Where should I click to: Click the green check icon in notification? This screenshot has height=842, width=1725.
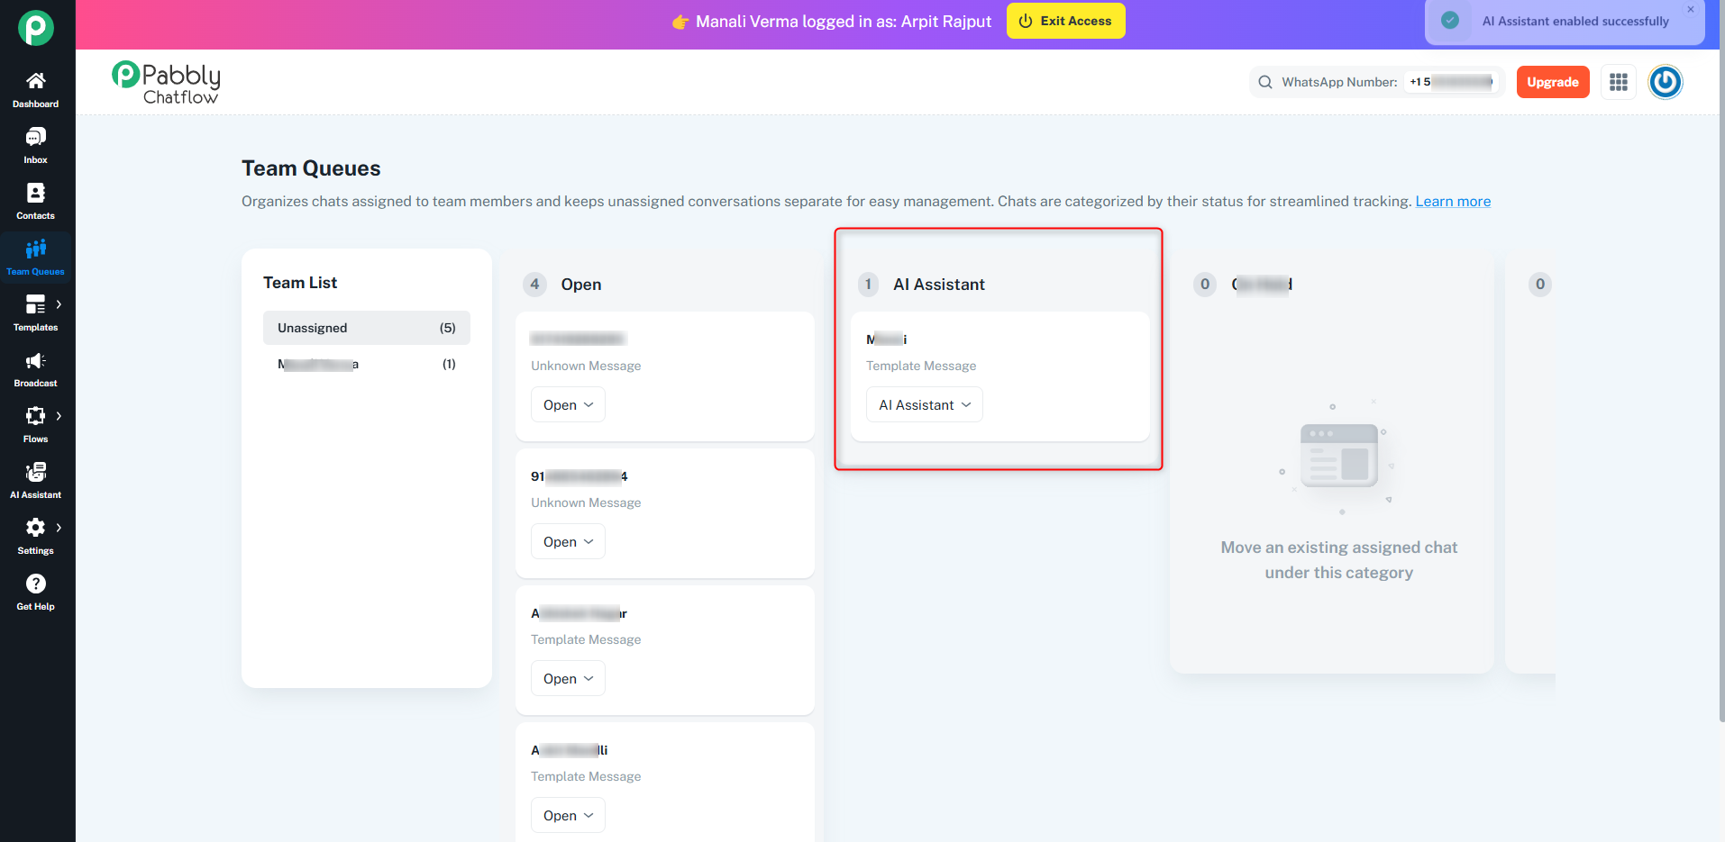pos(1450,21)
